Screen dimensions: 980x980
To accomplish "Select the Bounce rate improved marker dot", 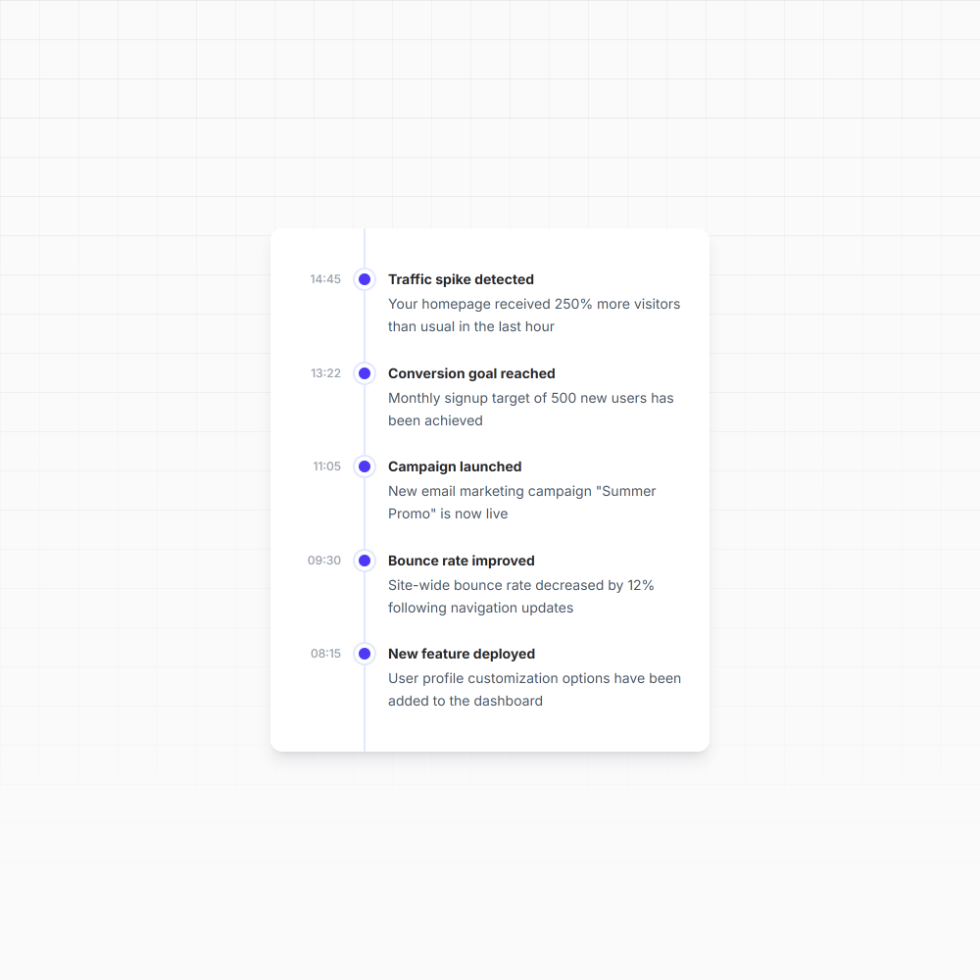I will pos(365,561).
